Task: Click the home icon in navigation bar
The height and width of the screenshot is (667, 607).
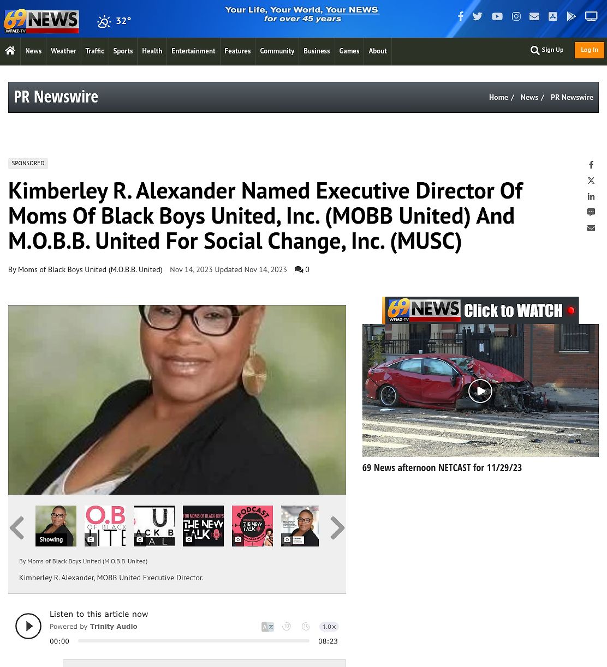Action: [10, 51]
